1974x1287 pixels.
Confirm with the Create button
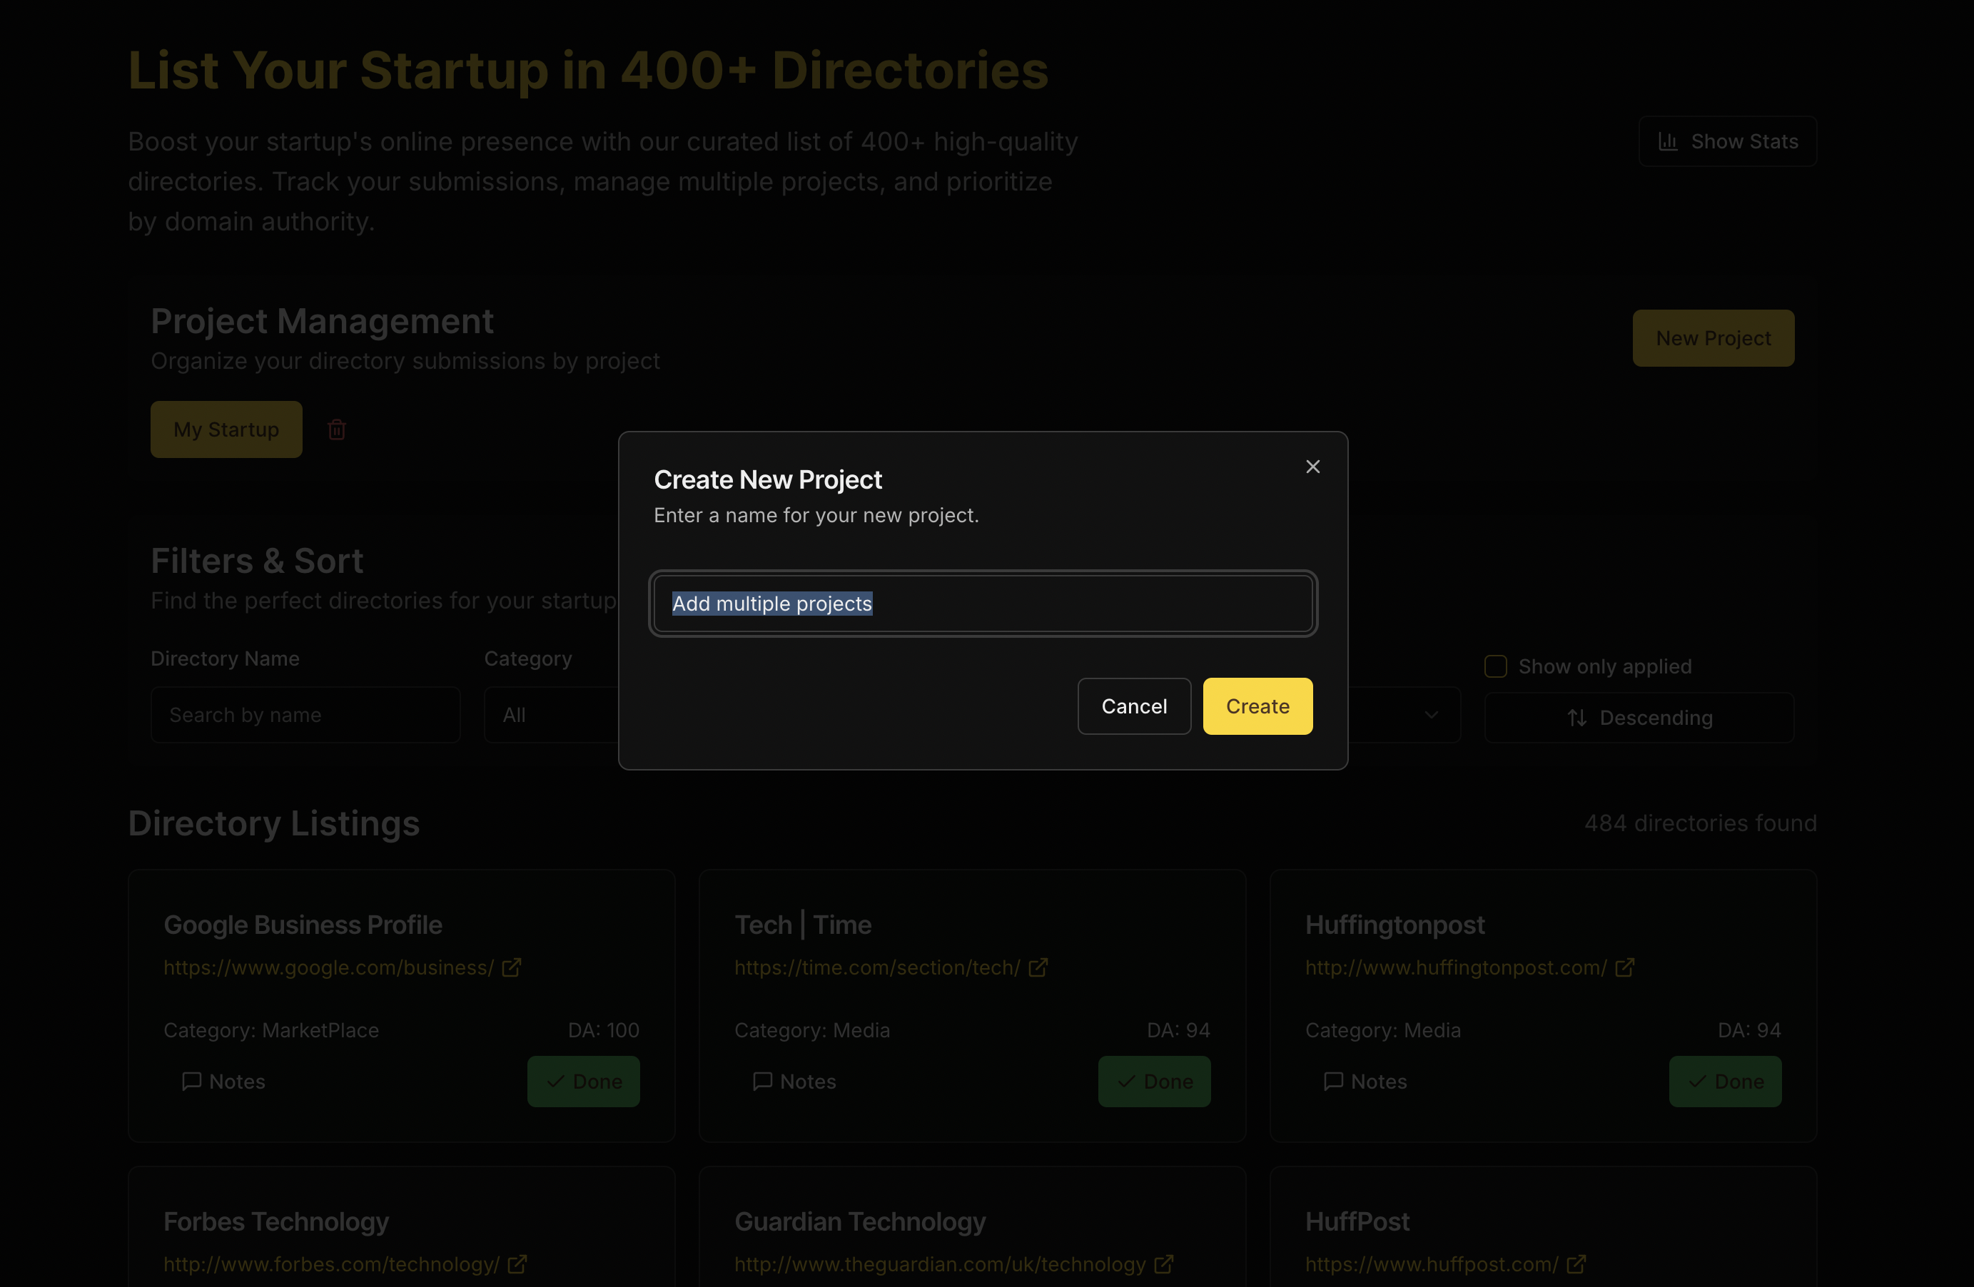coord(1257,706)
